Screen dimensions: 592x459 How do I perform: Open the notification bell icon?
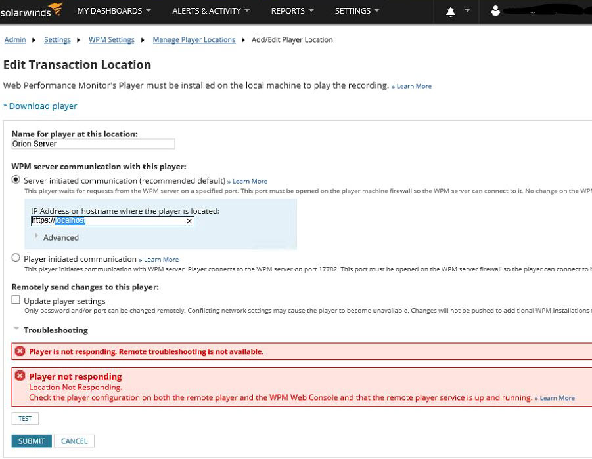tap(451, 11)
